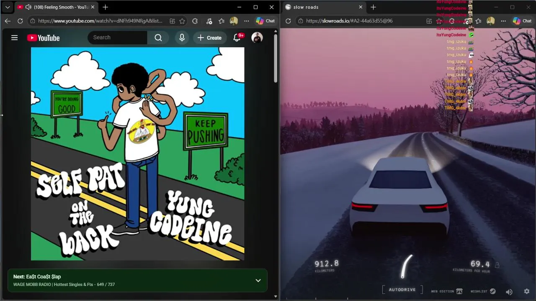This screenshot has width=536, height=301.
Task: Click the slowroads.io address bar URL
Action: 349,21
